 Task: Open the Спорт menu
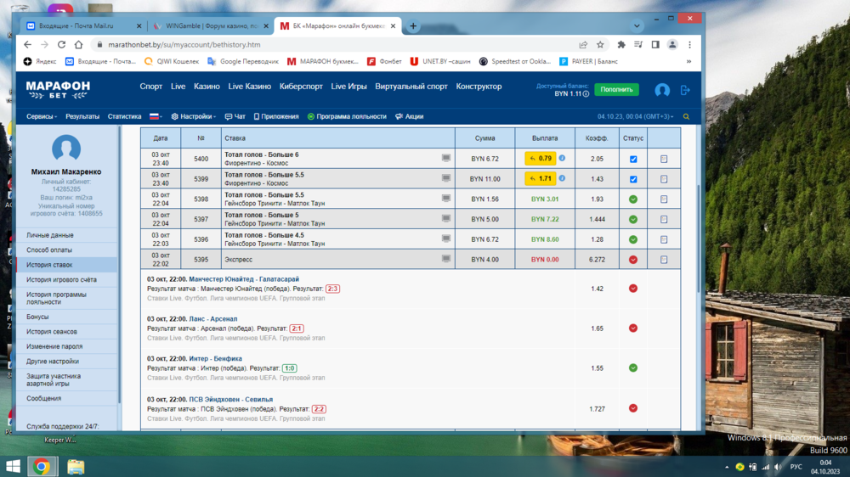tap(150, 87)
